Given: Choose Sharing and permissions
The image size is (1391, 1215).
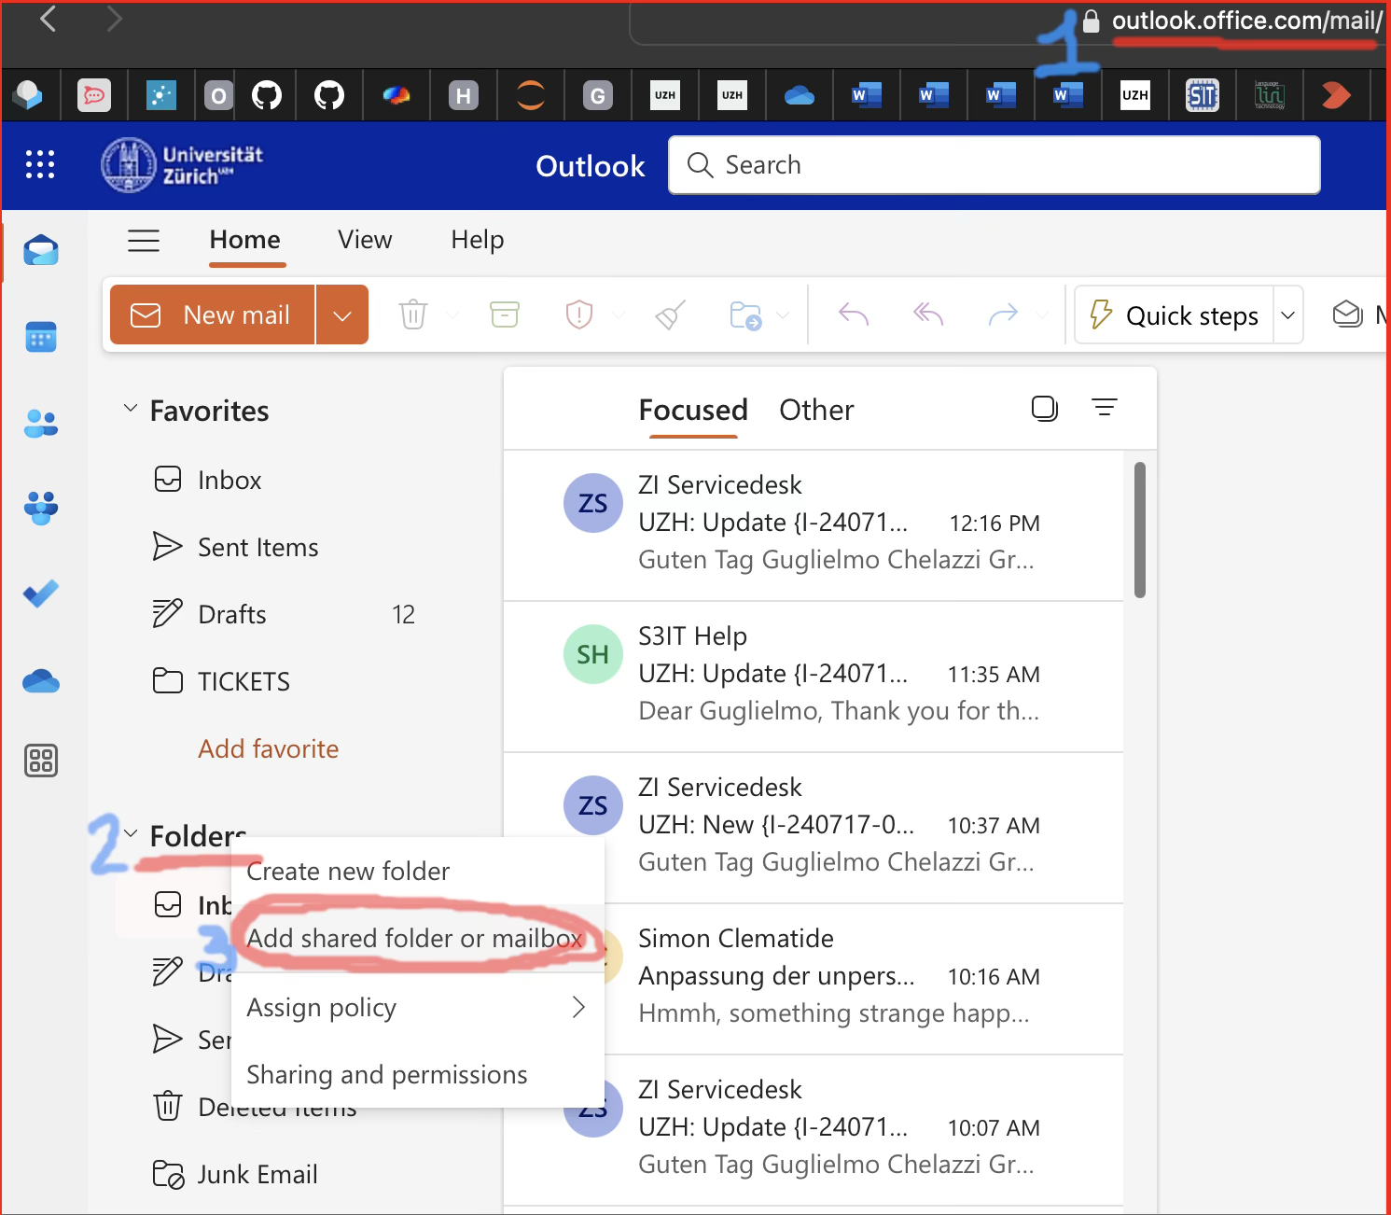Looking at the screenshot, I should pos(418,1074).
